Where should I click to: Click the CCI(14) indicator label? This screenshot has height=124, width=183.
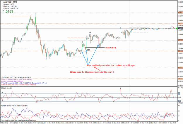(x=6, y=88)
